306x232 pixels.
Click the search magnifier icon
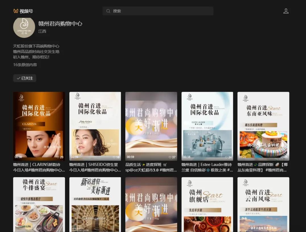tap(108, 11)
